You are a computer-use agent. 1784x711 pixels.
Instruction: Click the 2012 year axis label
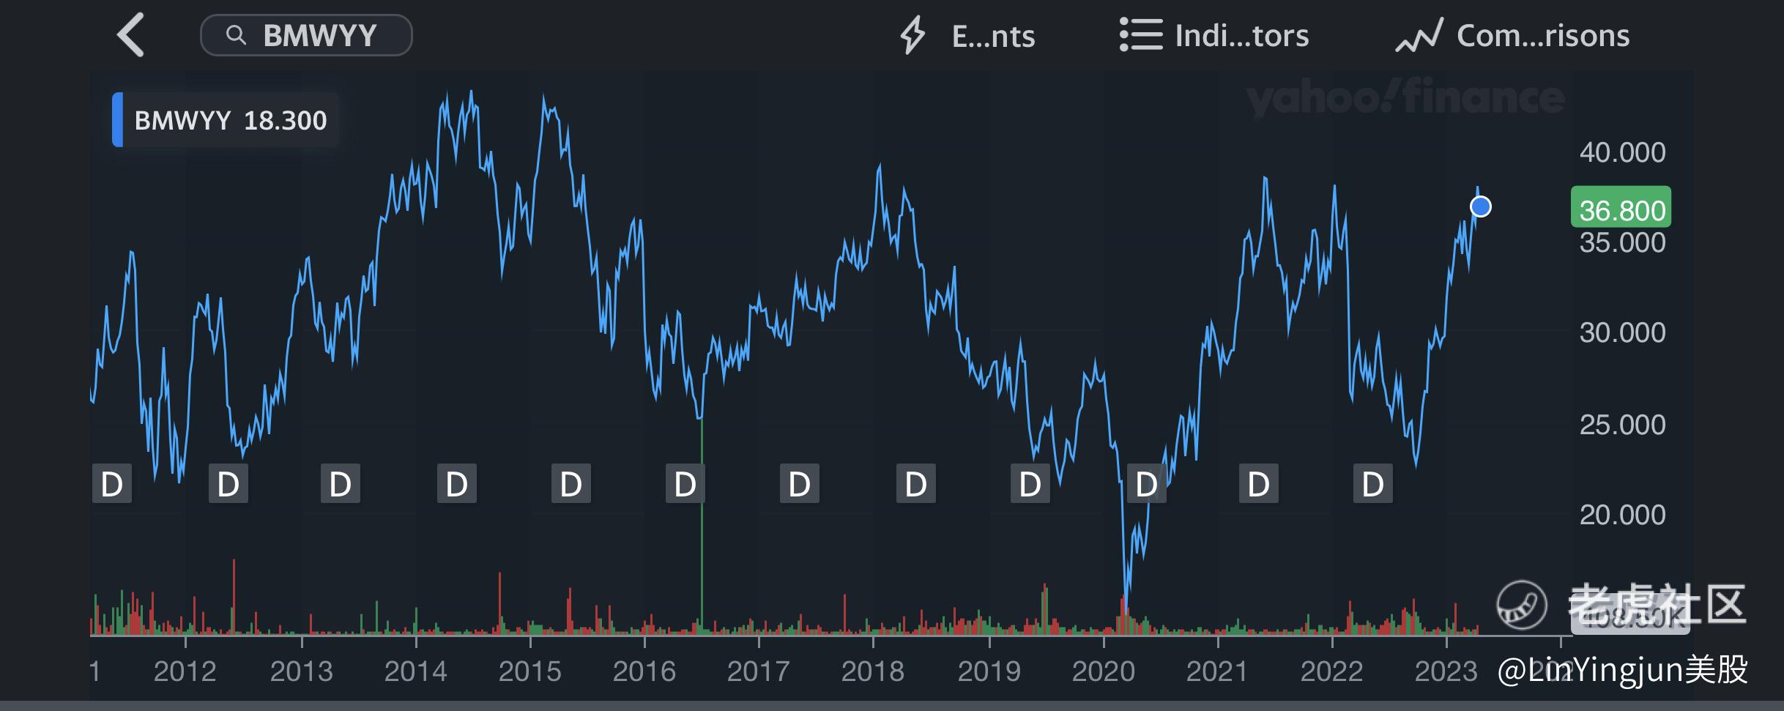tap(185, 671)
